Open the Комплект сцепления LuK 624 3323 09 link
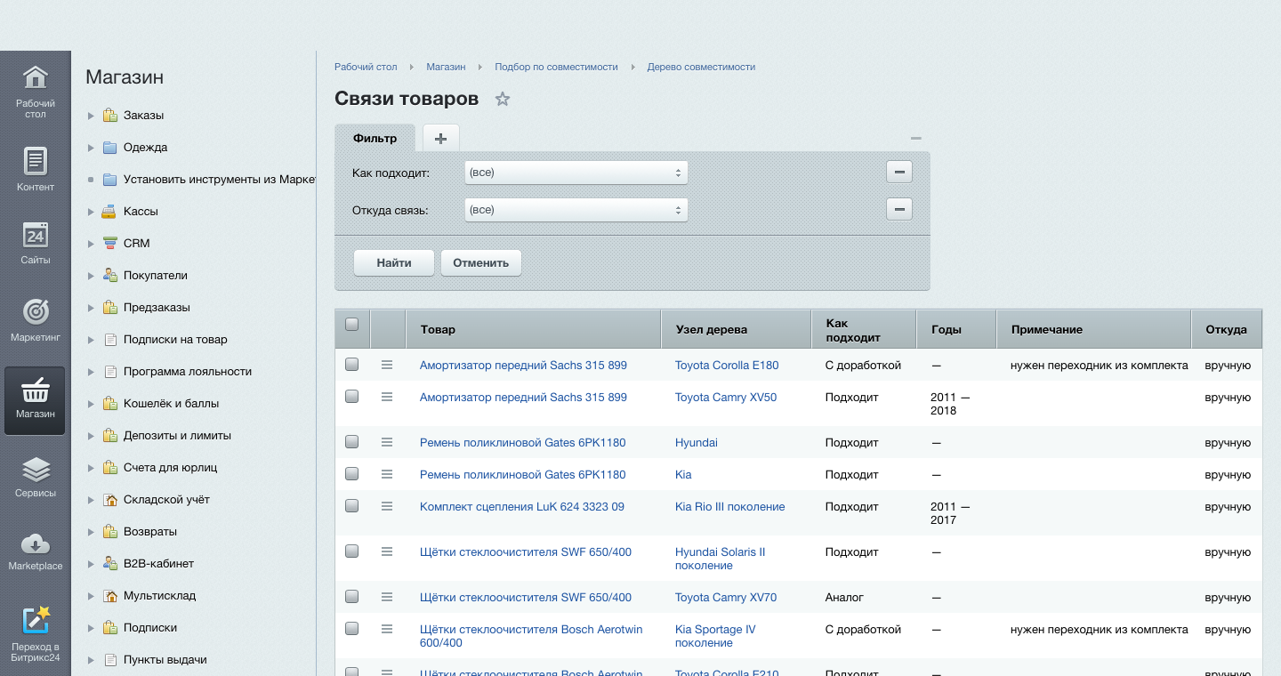 point(522,507)
